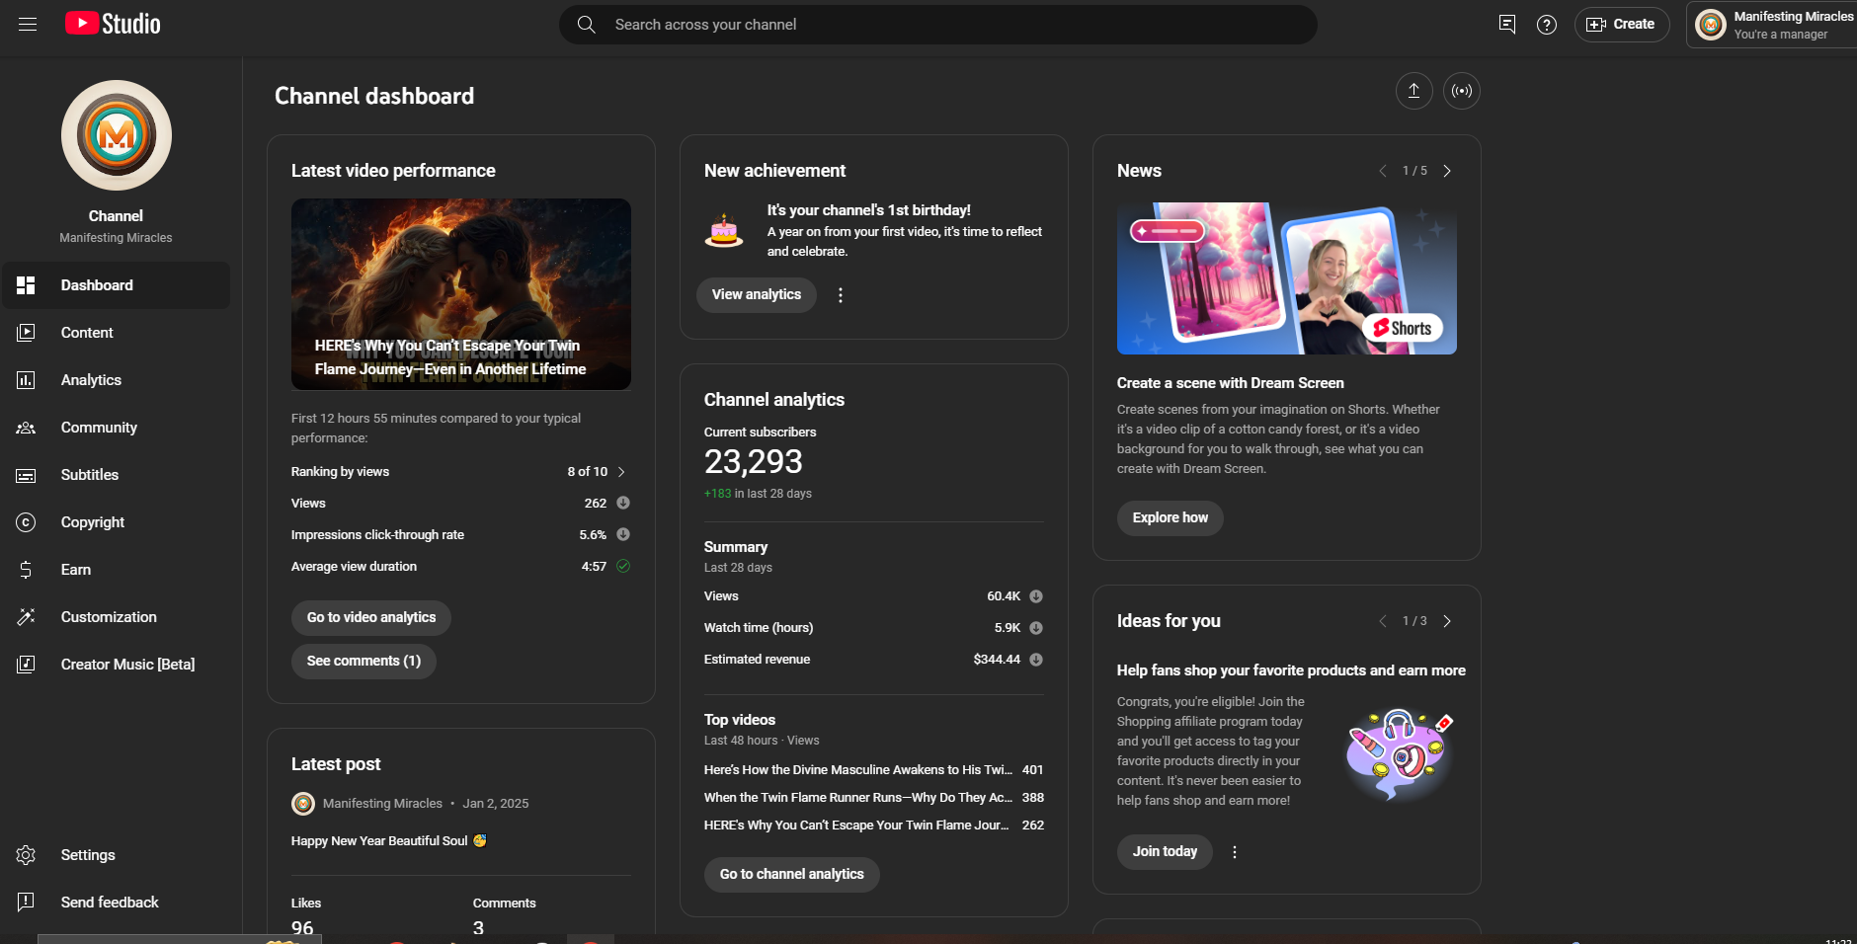
Task: Click the down arrow beside Views 60.4K
Action: [x=1036, y=596]
